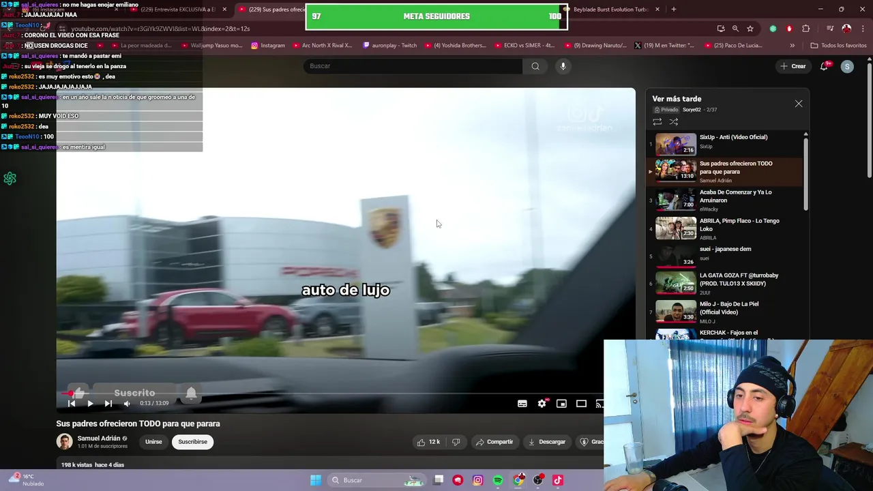Open the Paco De Lucia bookmark
This screenshot has height=491, width=873.
(x=733, y=46)
